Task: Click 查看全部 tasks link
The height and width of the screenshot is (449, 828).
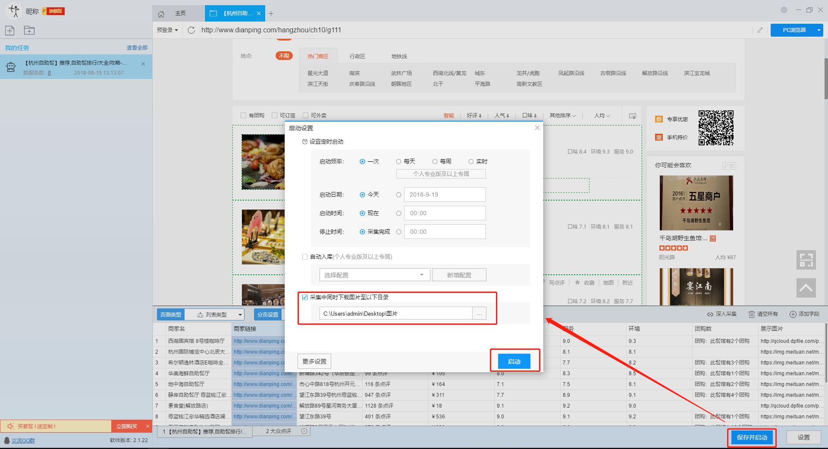Action: click(x=137, y=48)
